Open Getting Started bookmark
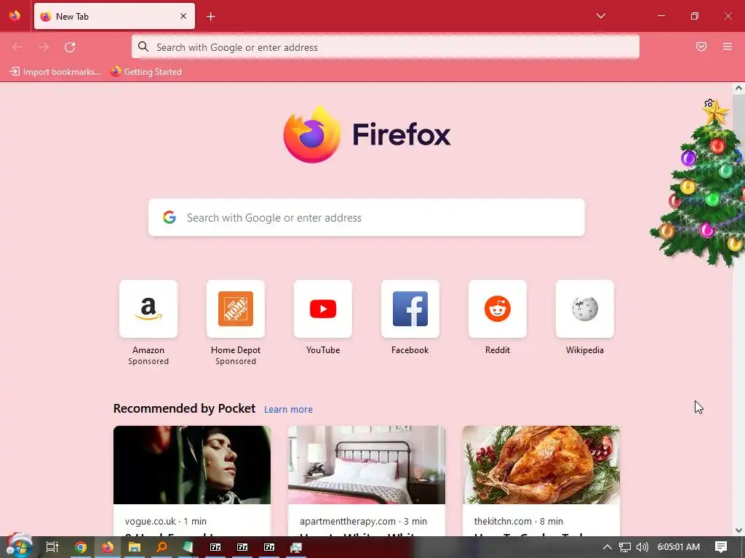 (146, 72)
